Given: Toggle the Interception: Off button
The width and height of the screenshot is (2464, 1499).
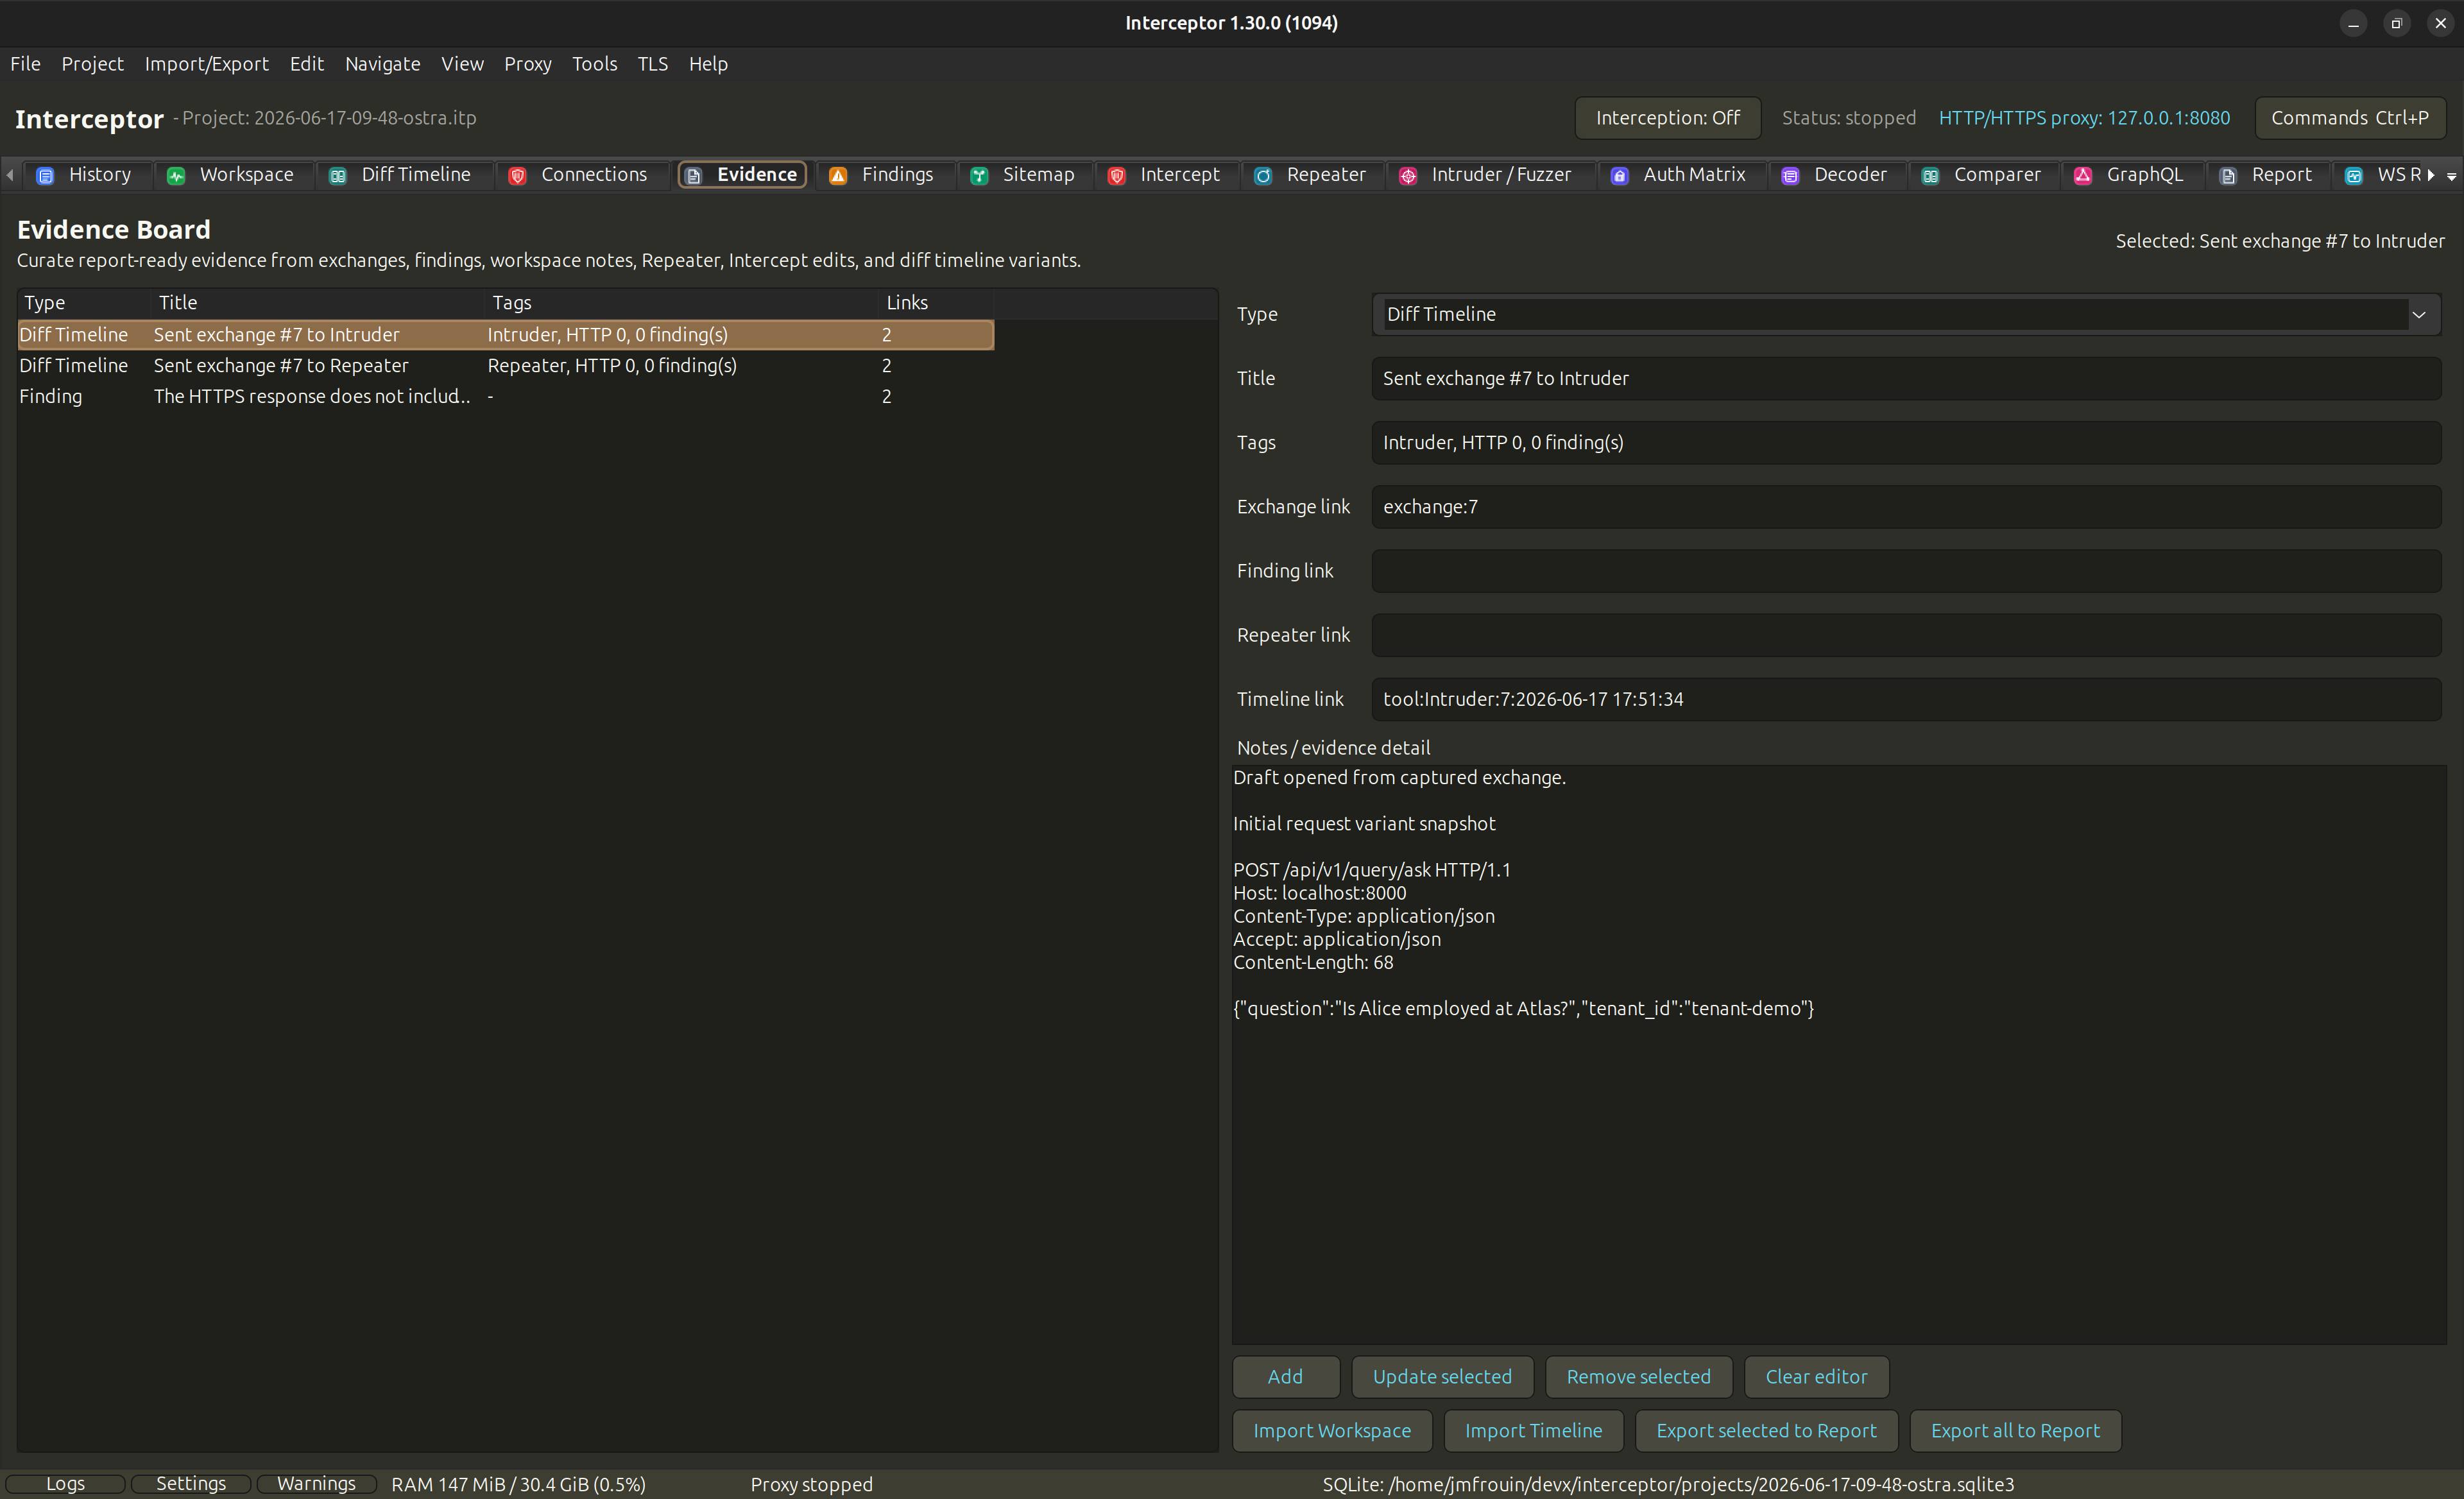Looking at the screenshot, I should click(1667, 118).
